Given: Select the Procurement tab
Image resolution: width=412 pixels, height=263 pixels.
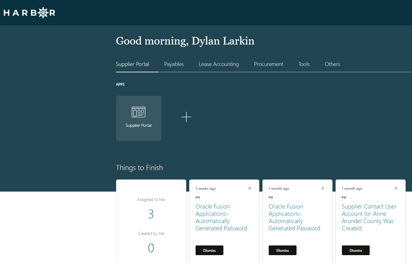Looking at the screenshot, I should (x=269, y=64).
